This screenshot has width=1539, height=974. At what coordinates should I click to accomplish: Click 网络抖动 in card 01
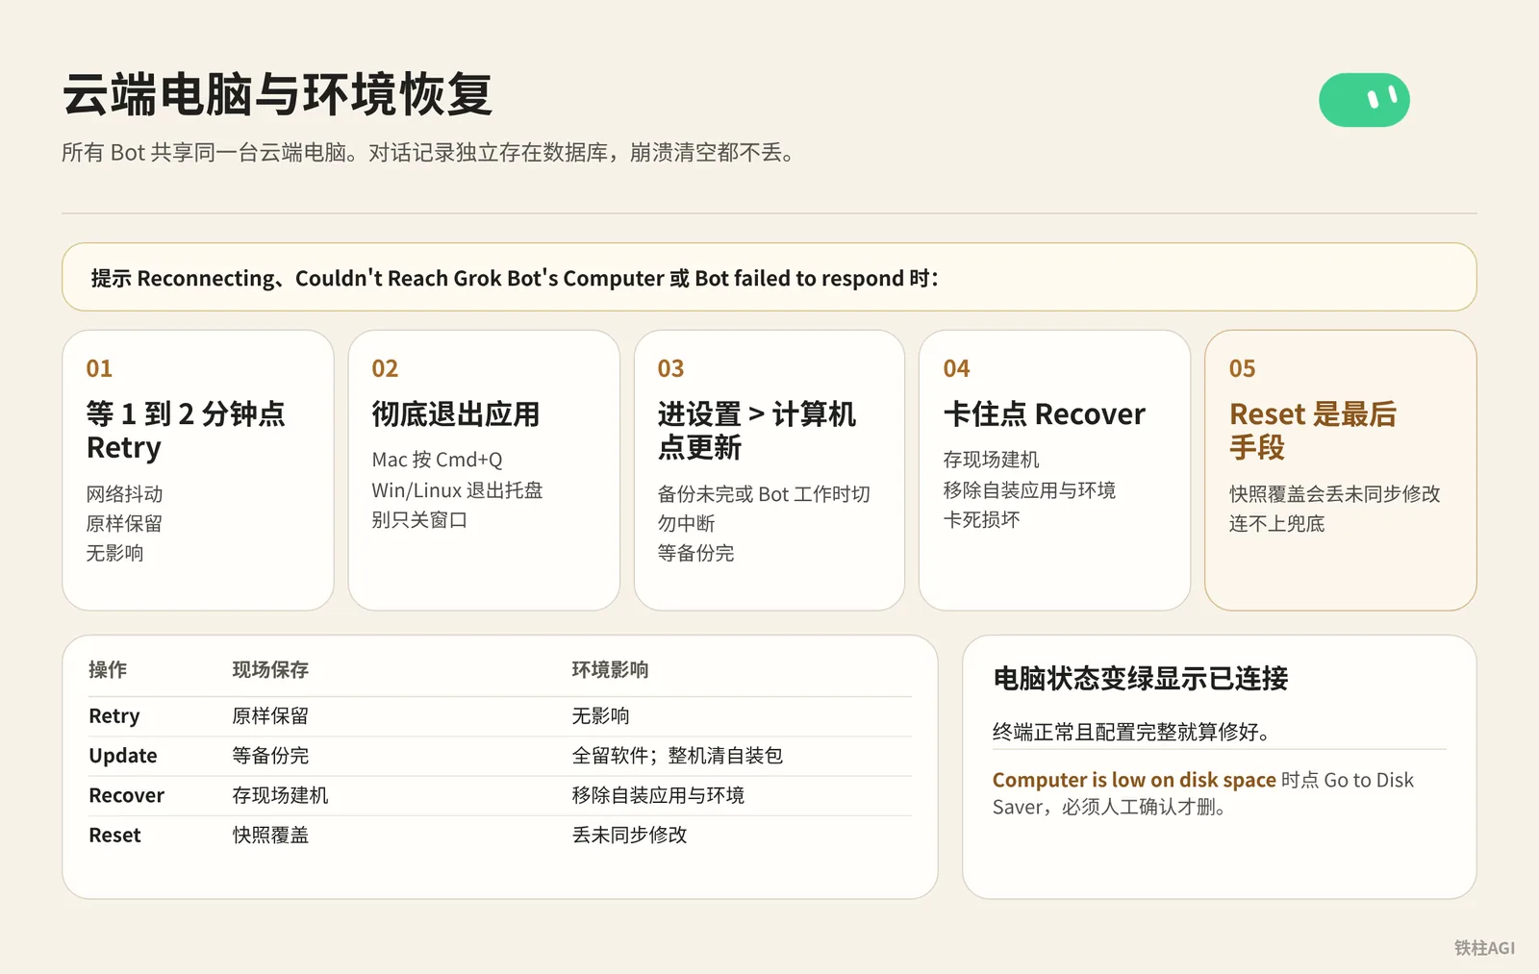[x=125, y=494]
